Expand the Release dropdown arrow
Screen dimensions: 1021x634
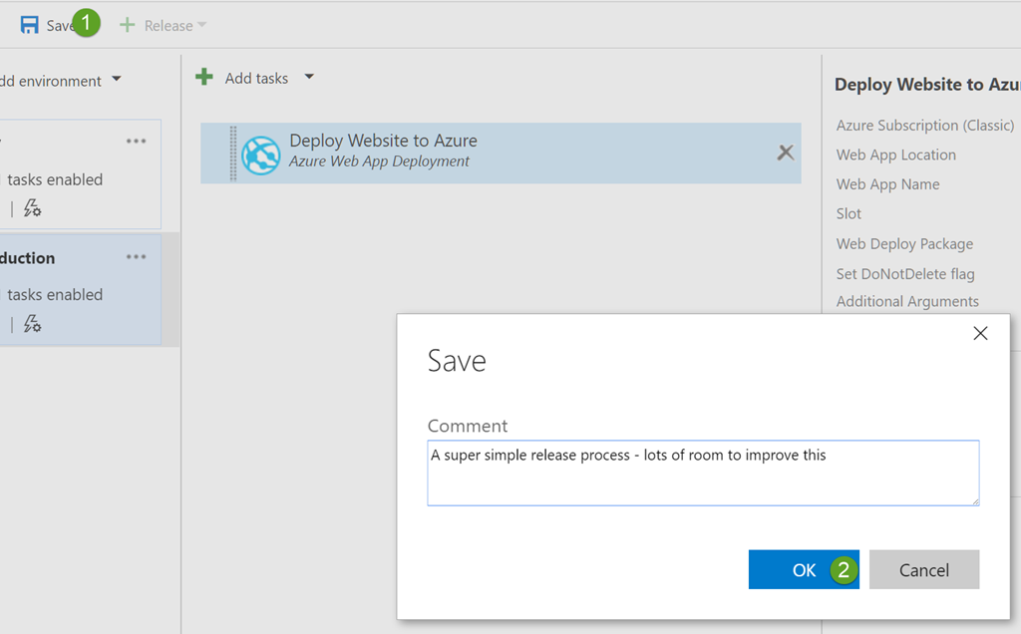(202, 25)
